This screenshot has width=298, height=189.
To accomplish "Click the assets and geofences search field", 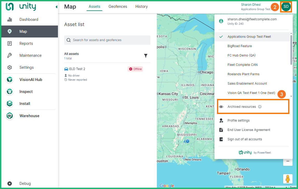I will coord(107,40).
